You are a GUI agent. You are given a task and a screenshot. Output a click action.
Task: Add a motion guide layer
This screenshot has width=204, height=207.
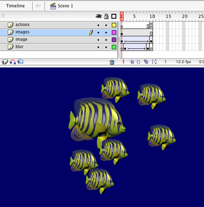click(x=13, y=62)
